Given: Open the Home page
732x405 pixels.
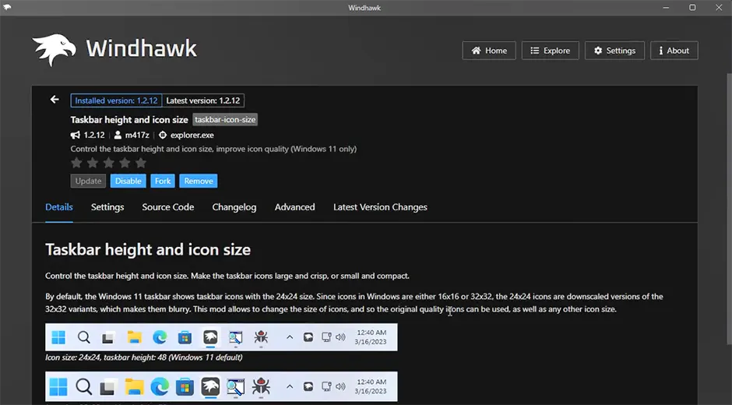Looking at the screenshot, I should tap(489, 51).
